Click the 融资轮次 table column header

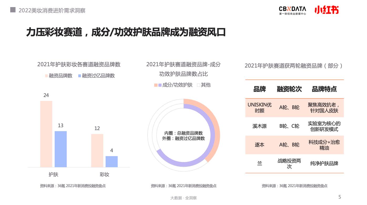[289, 89]
